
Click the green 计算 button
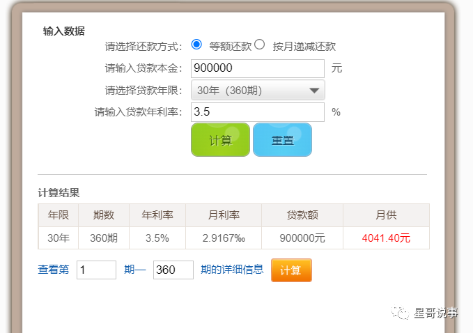pos(221,139)
